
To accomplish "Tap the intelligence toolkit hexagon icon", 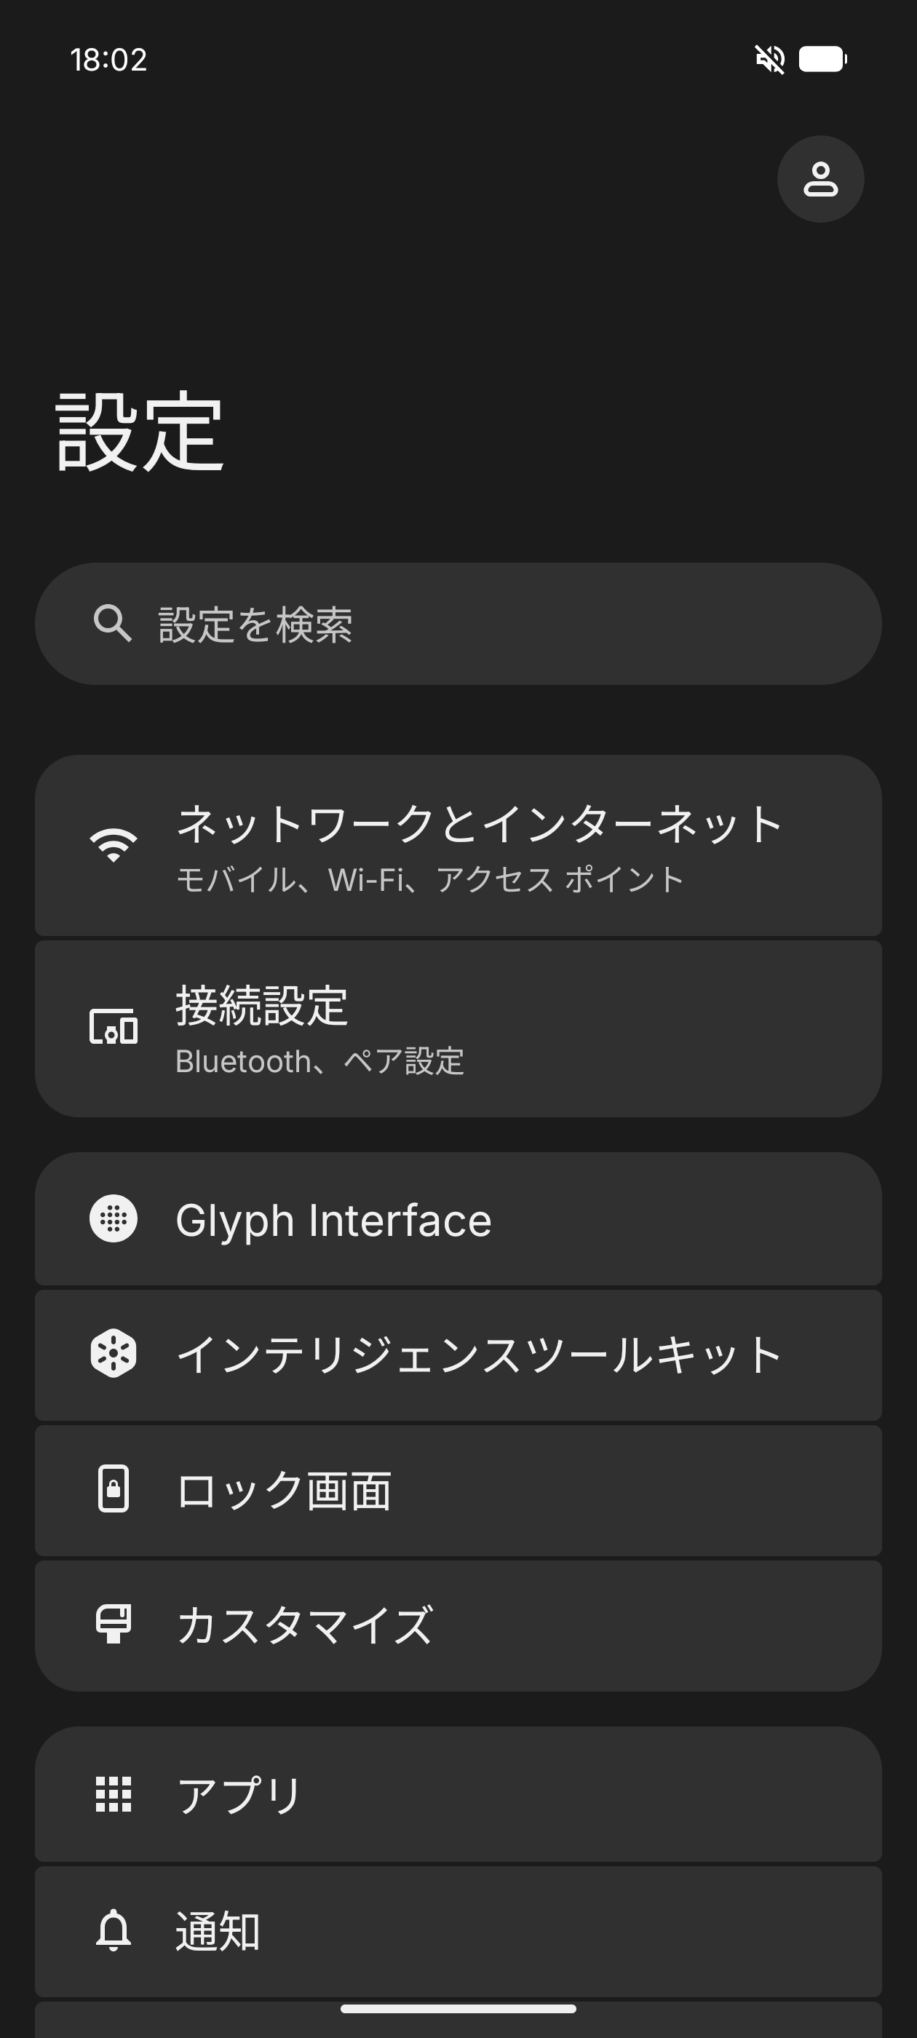I will pyautogui.click(x=113, y=1353).
